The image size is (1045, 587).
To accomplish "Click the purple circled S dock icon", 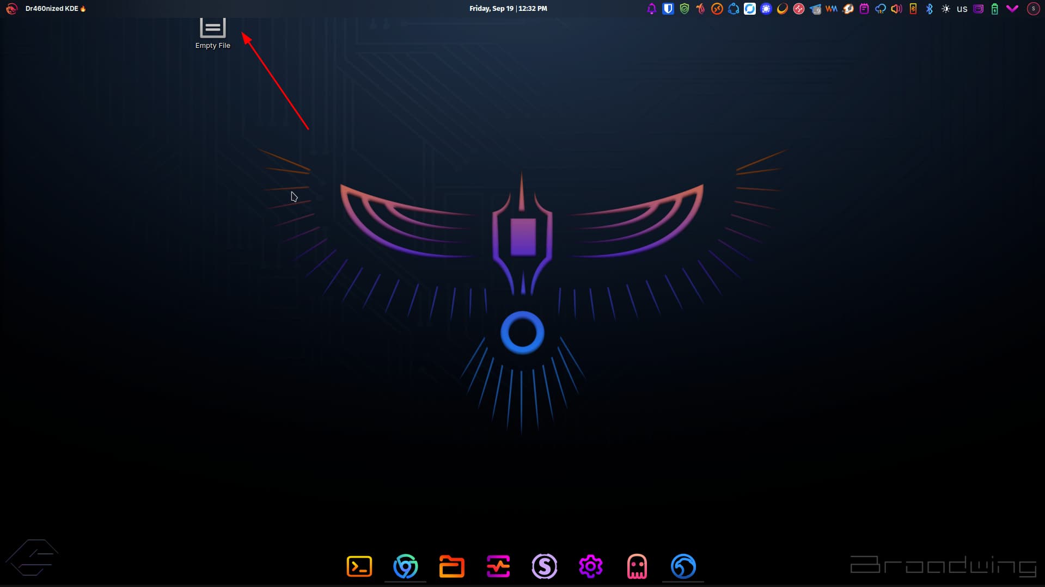I will [x=544, y=566].
